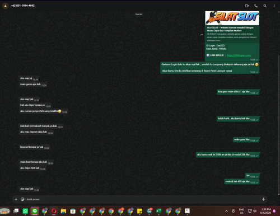Open the chat's three-dot menu
Screen dimensions: 280x216
pos(274,6)
